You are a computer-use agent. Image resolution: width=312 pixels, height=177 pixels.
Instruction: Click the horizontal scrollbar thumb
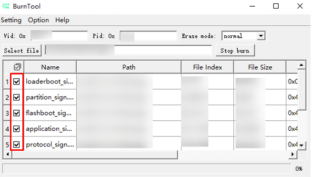(x=95, y=155)
